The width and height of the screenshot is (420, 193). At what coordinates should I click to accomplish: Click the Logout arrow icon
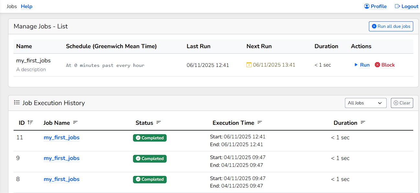[x=397, y=6]
